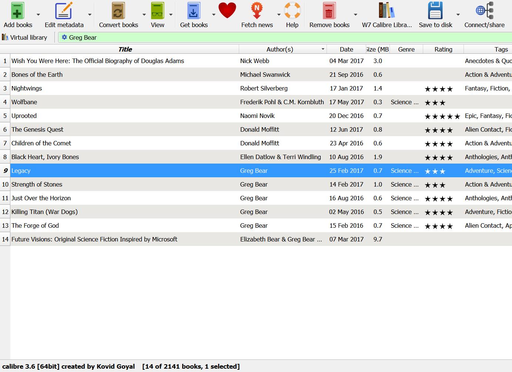Click the Remove books trash icon
The image size is (512, 372).
pyautogui.click(x=329, y=11)
